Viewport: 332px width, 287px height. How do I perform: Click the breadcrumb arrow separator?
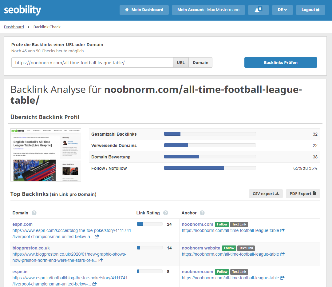[28, 27]
